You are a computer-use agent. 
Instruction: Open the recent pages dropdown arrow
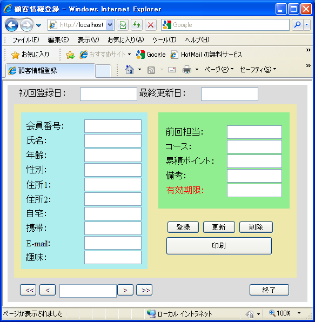pos(38,25)
